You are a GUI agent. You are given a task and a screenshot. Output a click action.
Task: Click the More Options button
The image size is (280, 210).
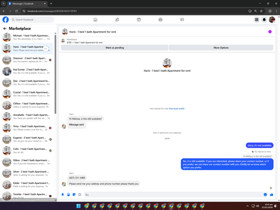coord(221,48)
